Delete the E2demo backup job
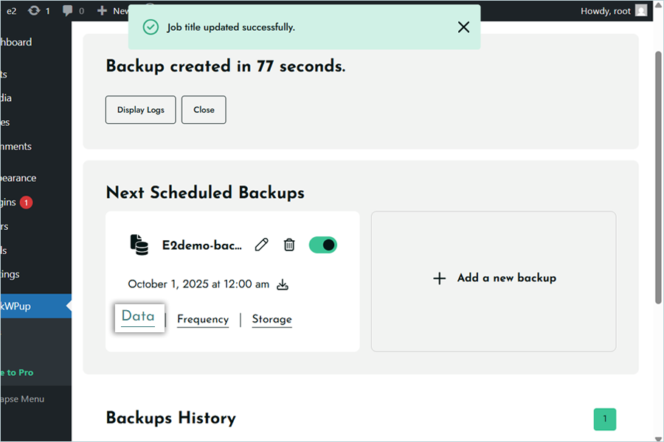This screenshot has width=664, height=442. [289, 245]
